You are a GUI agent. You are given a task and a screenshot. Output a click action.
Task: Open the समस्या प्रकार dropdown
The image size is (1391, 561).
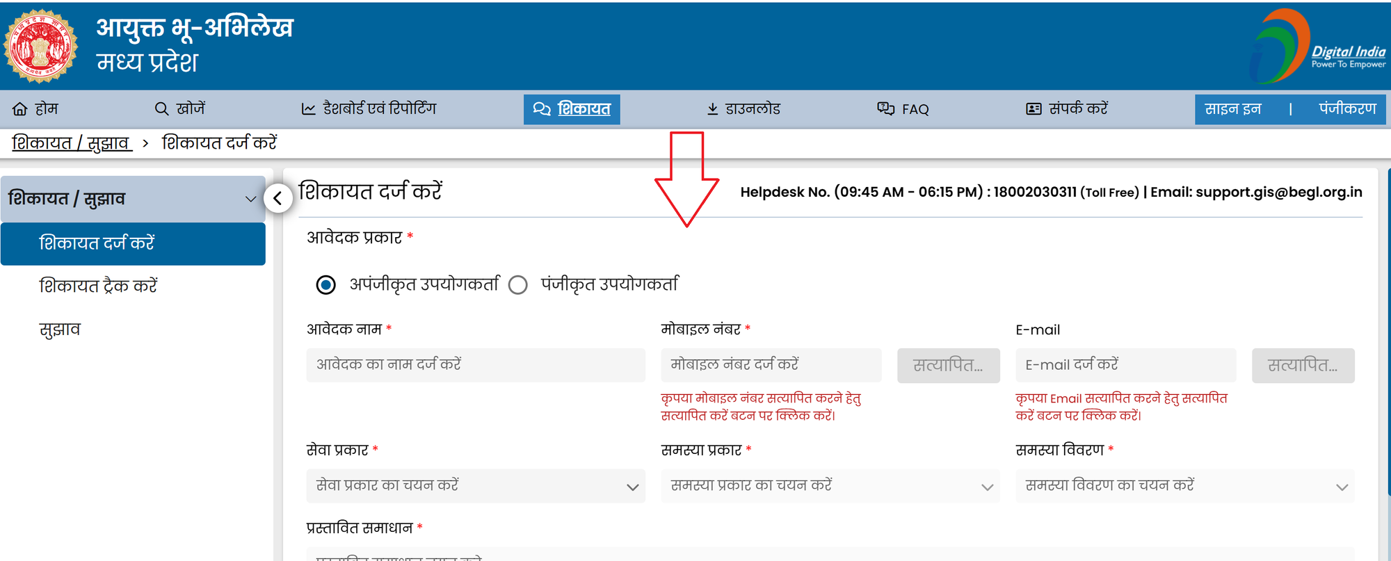coord(830,486)
